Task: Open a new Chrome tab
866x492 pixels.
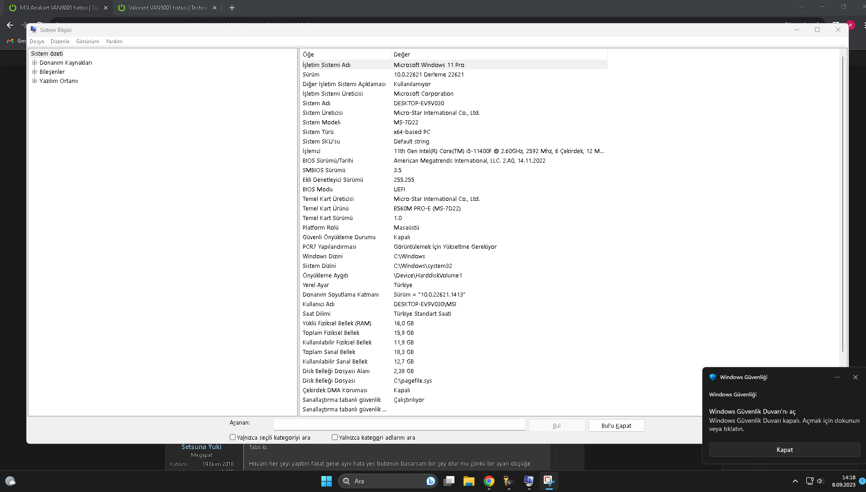Action: point(232,8)
